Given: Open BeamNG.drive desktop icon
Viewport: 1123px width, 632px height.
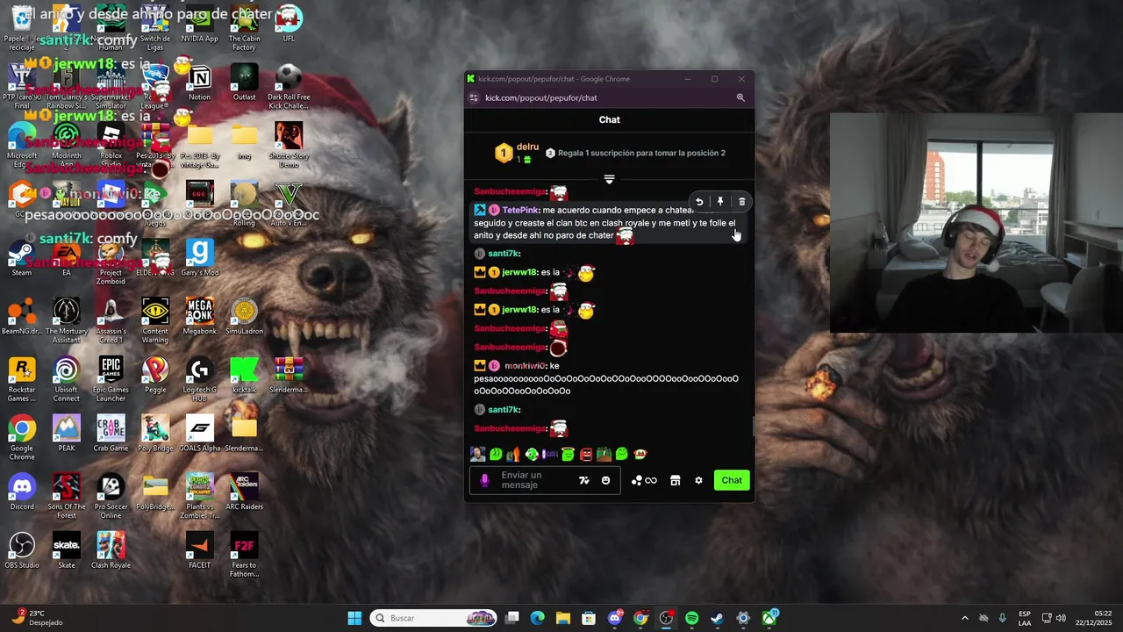Looking at the screenshot, I should [22, 316].
